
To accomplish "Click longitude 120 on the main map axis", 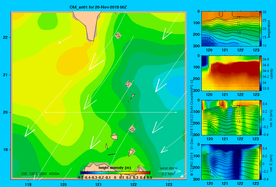I will [x=63, y=184].
